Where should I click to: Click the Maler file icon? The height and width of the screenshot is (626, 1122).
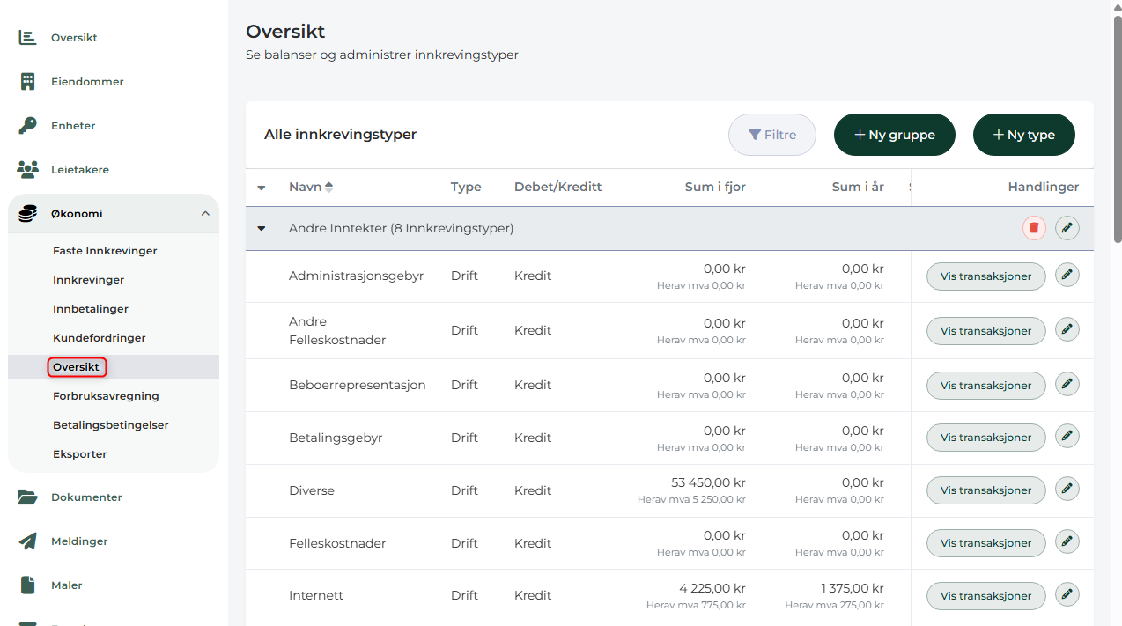(x=28, y=585)
